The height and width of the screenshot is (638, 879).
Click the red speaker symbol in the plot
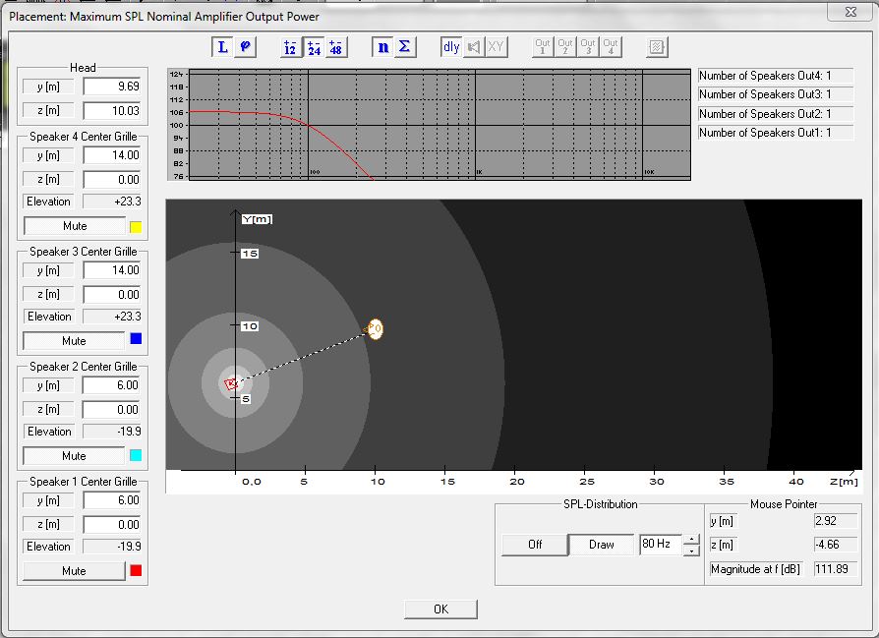tap(231, 384)
